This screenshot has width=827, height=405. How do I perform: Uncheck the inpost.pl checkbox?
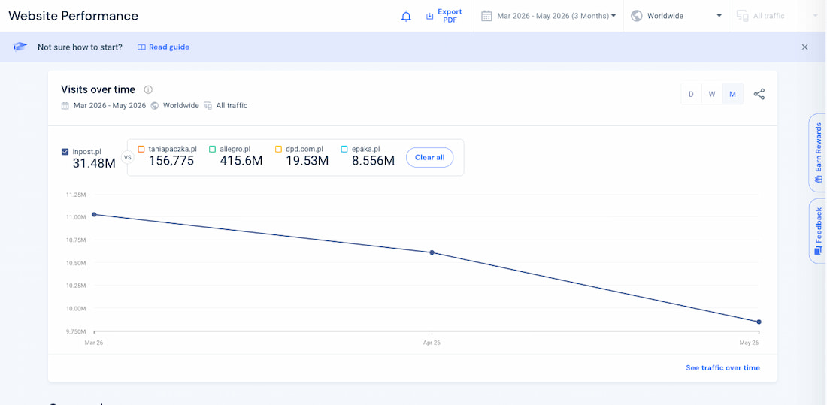[x=65, y=152]
